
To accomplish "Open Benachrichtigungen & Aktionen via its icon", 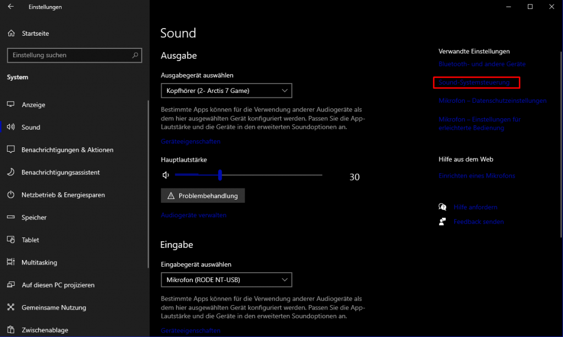I will (10, 150).
